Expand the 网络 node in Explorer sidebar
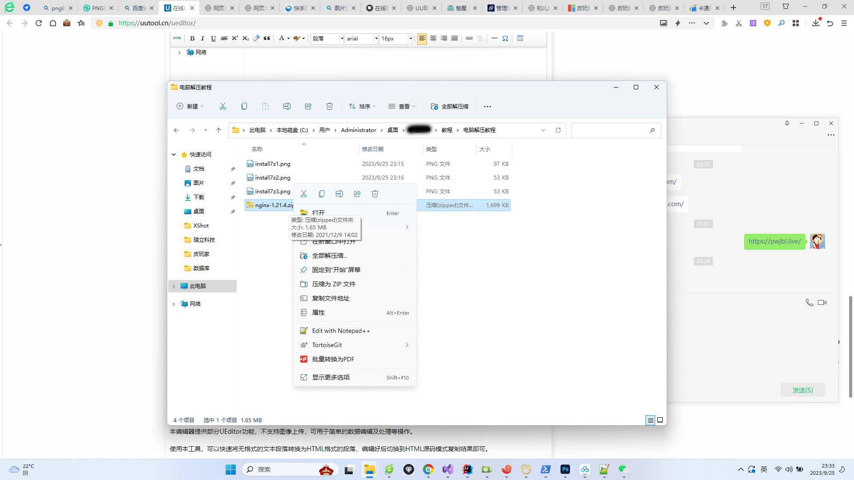Screen dimensions: 854x480 tap(174, 304)
